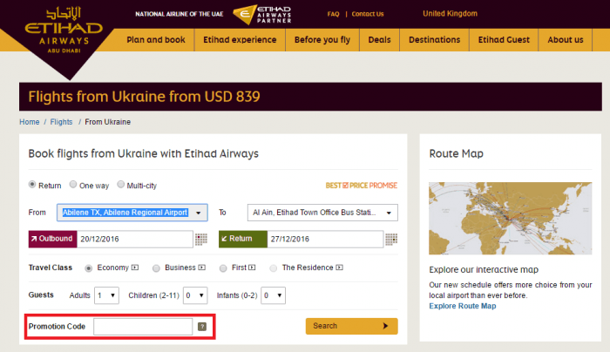Click the 'Flights from Ukraine from USD 839' heading

tap(144, 97)
